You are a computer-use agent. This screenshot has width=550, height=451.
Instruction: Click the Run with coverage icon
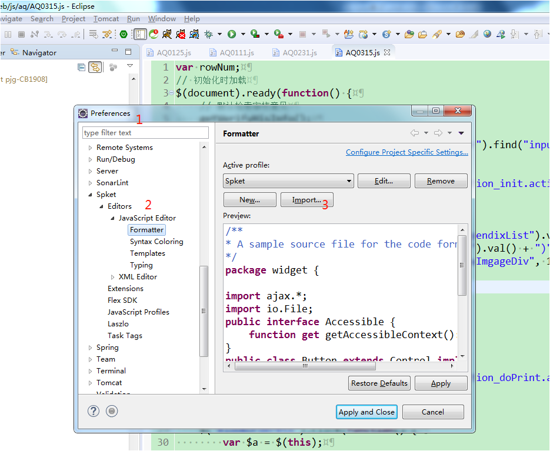pyautogui.click(x=255, y=34)
